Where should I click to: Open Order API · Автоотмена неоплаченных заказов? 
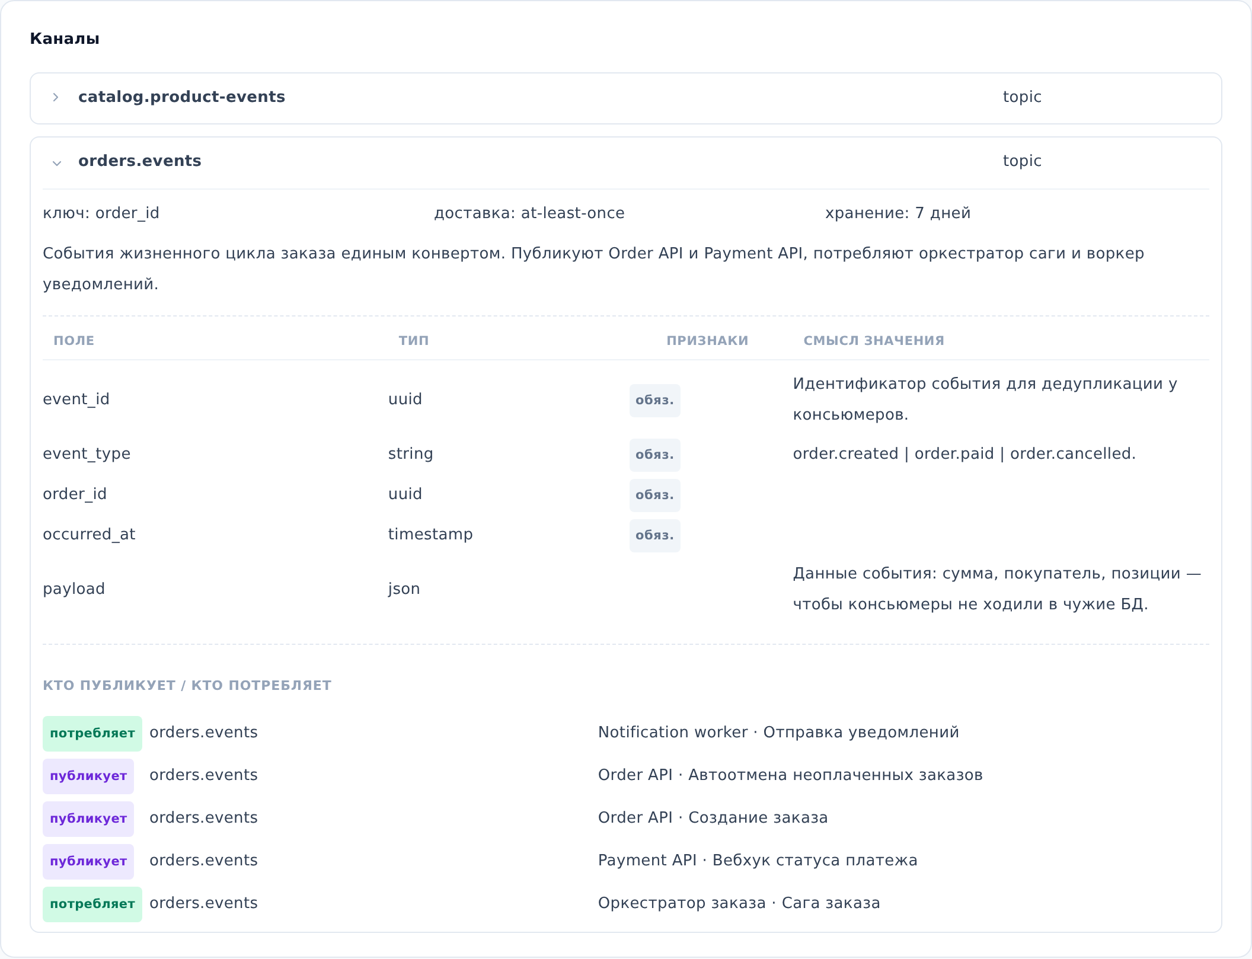tap(790, 775)
